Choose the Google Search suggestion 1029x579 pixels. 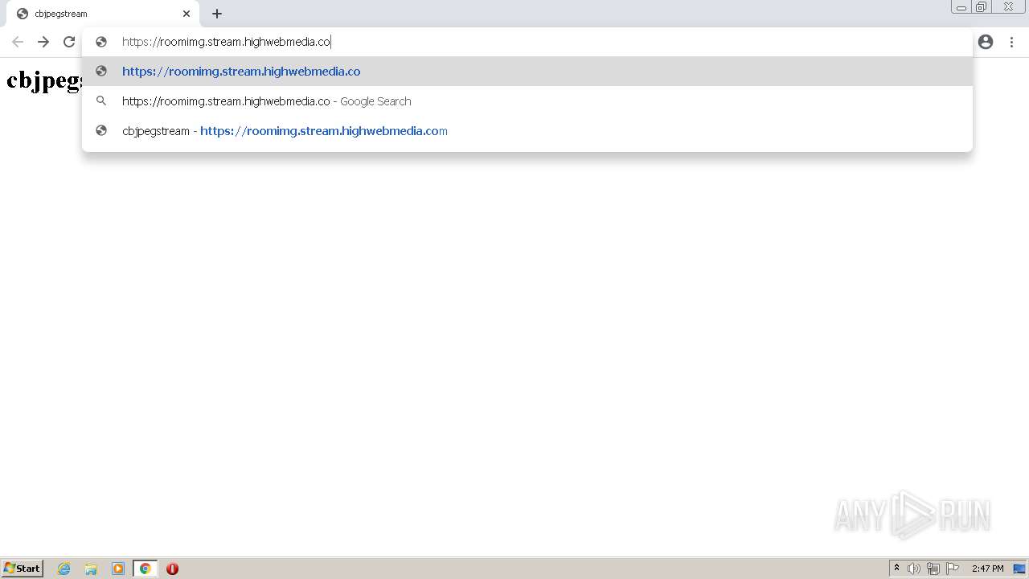(527, 101)
